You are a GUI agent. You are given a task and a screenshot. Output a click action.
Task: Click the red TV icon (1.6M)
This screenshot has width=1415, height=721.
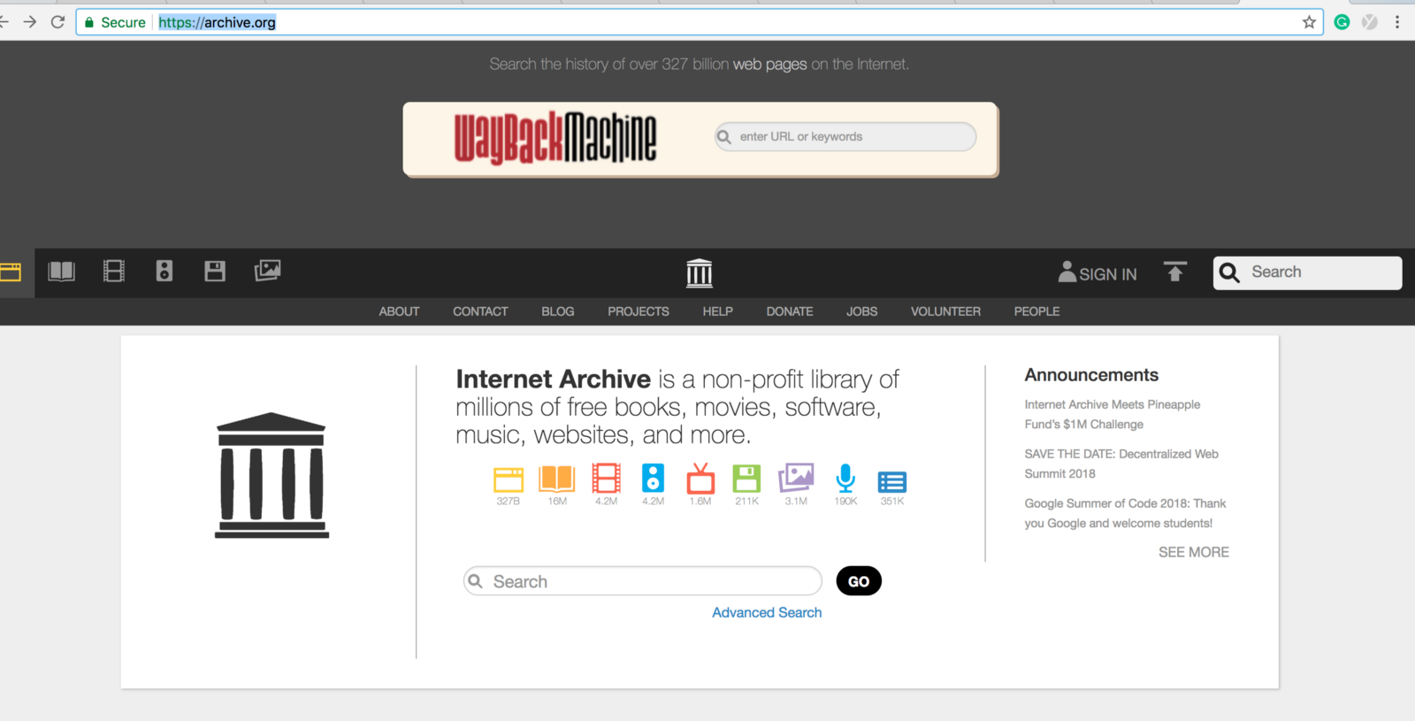700,478
